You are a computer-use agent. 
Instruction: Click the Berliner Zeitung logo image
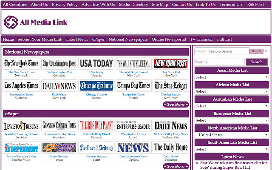click(96, 147)
